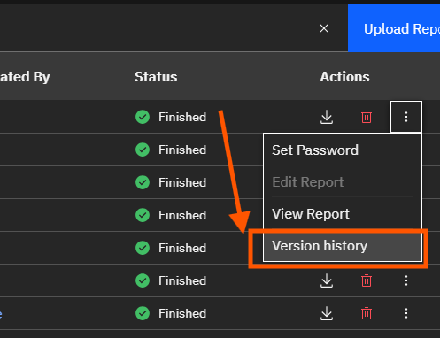The image size is (440, 338).
Task: Close the first row's three-dot actions menu
Action: point(406,117)
